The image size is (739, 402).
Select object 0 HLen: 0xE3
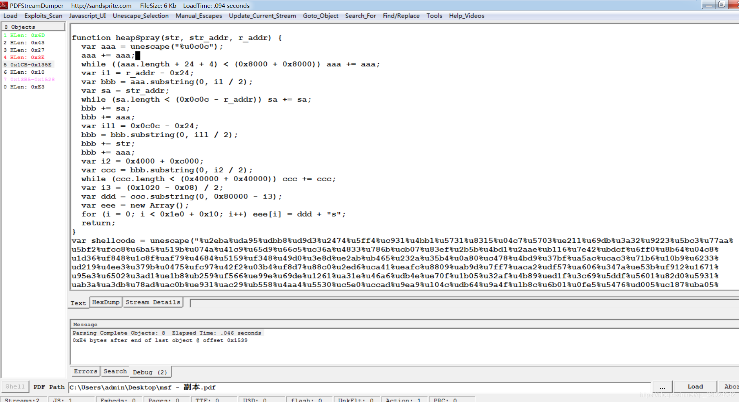[x=24, y=87]
